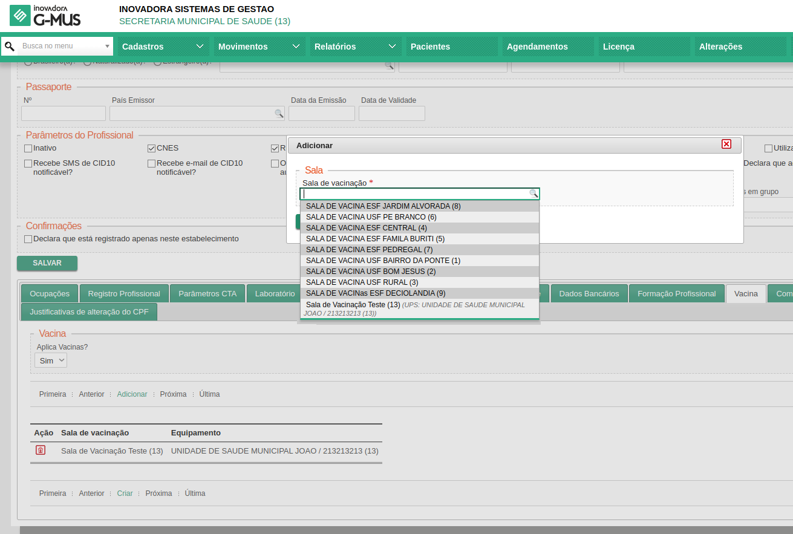Open Justificativas de alteração do CPF tab

89,312
